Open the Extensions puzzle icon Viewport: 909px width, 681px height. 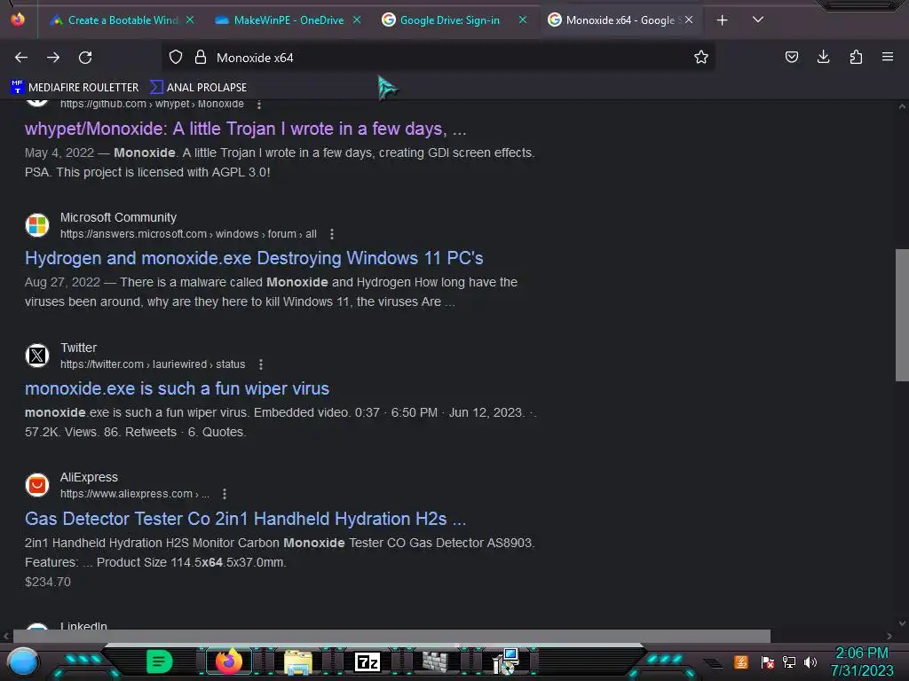click(x=856, y=57)
